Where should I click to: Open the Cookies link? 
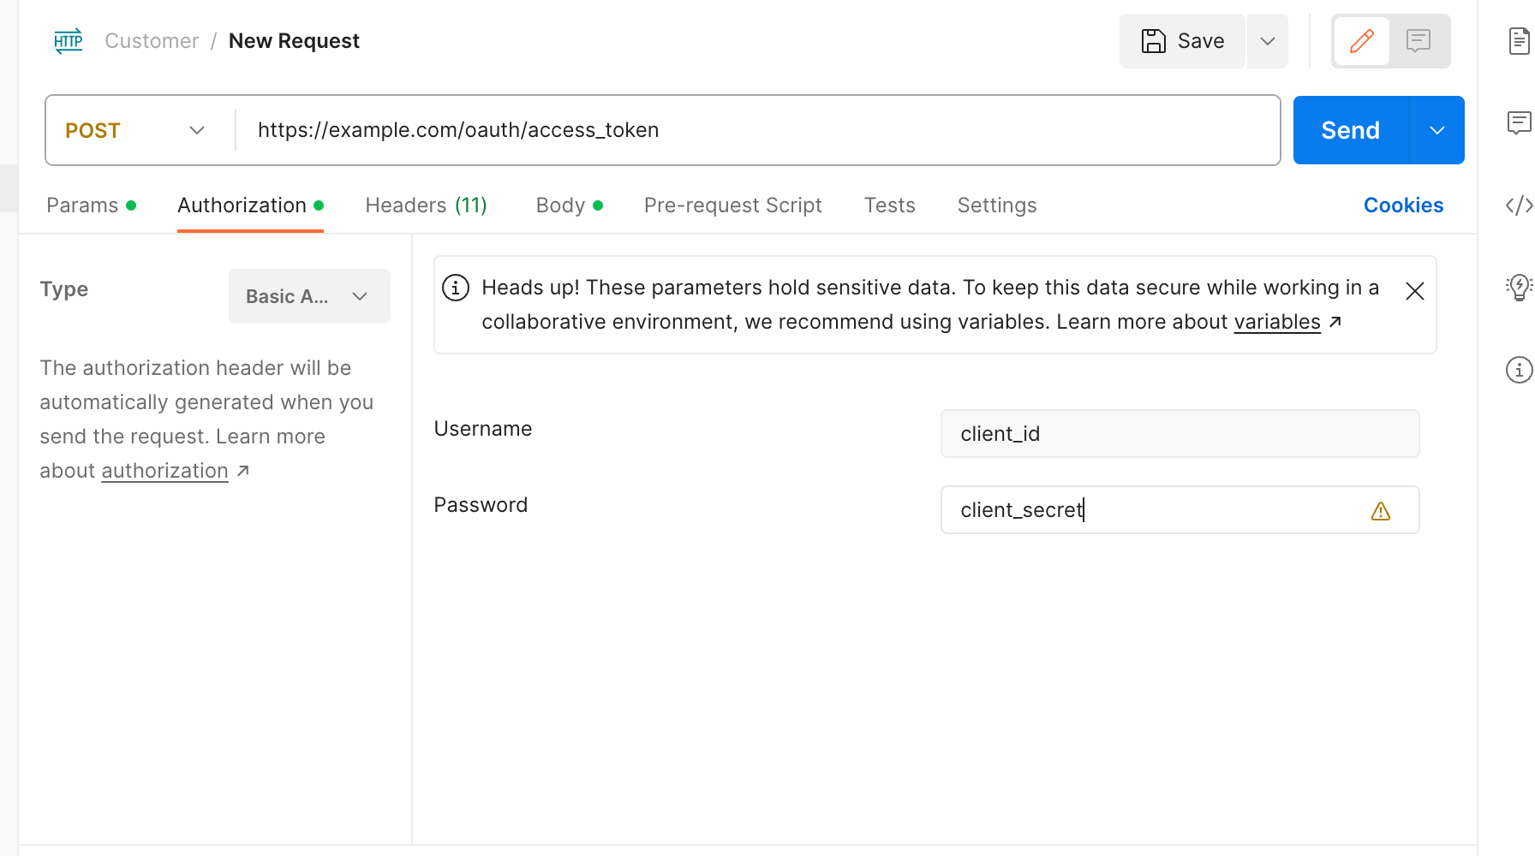[x=1403, y=205]
